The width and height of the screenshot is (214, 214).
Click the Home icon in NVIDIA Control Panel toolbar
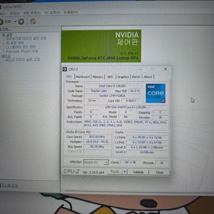[33, 21]
